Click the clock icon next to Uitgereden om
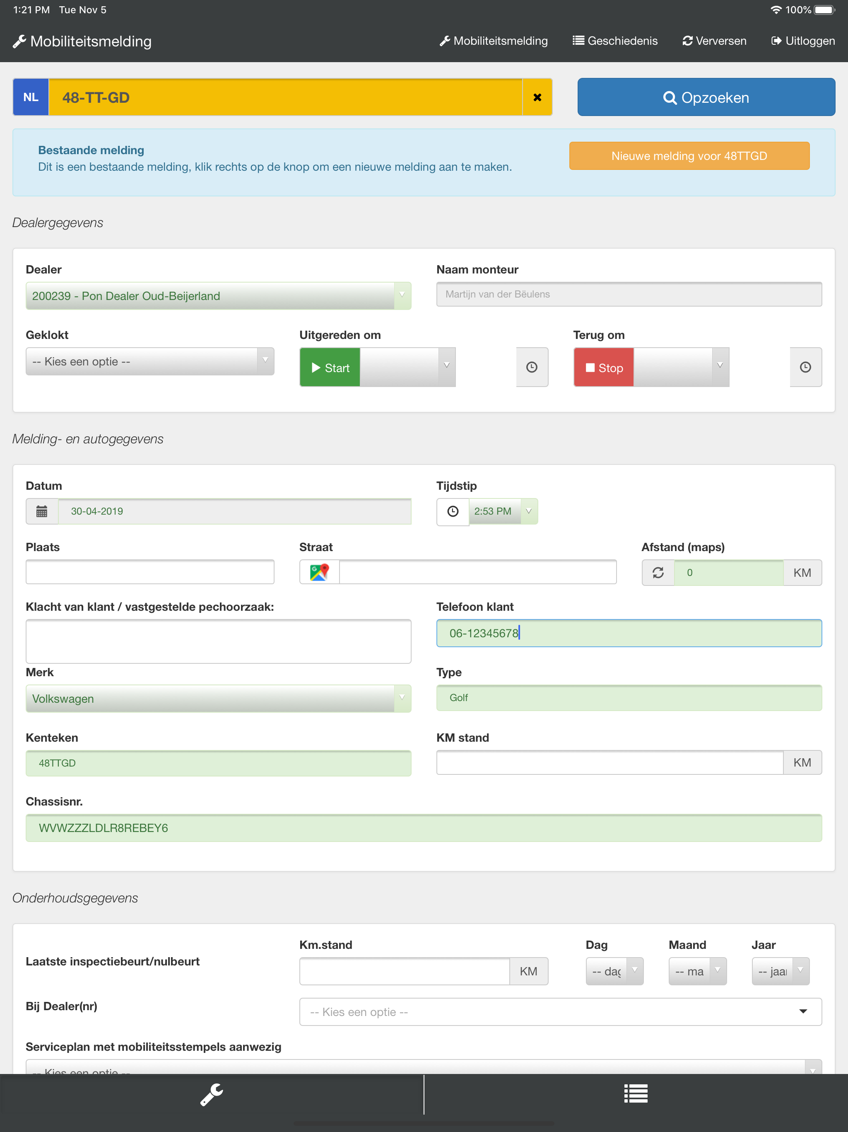This screenshot has width=848, height=1132. (x=532, y=367)
